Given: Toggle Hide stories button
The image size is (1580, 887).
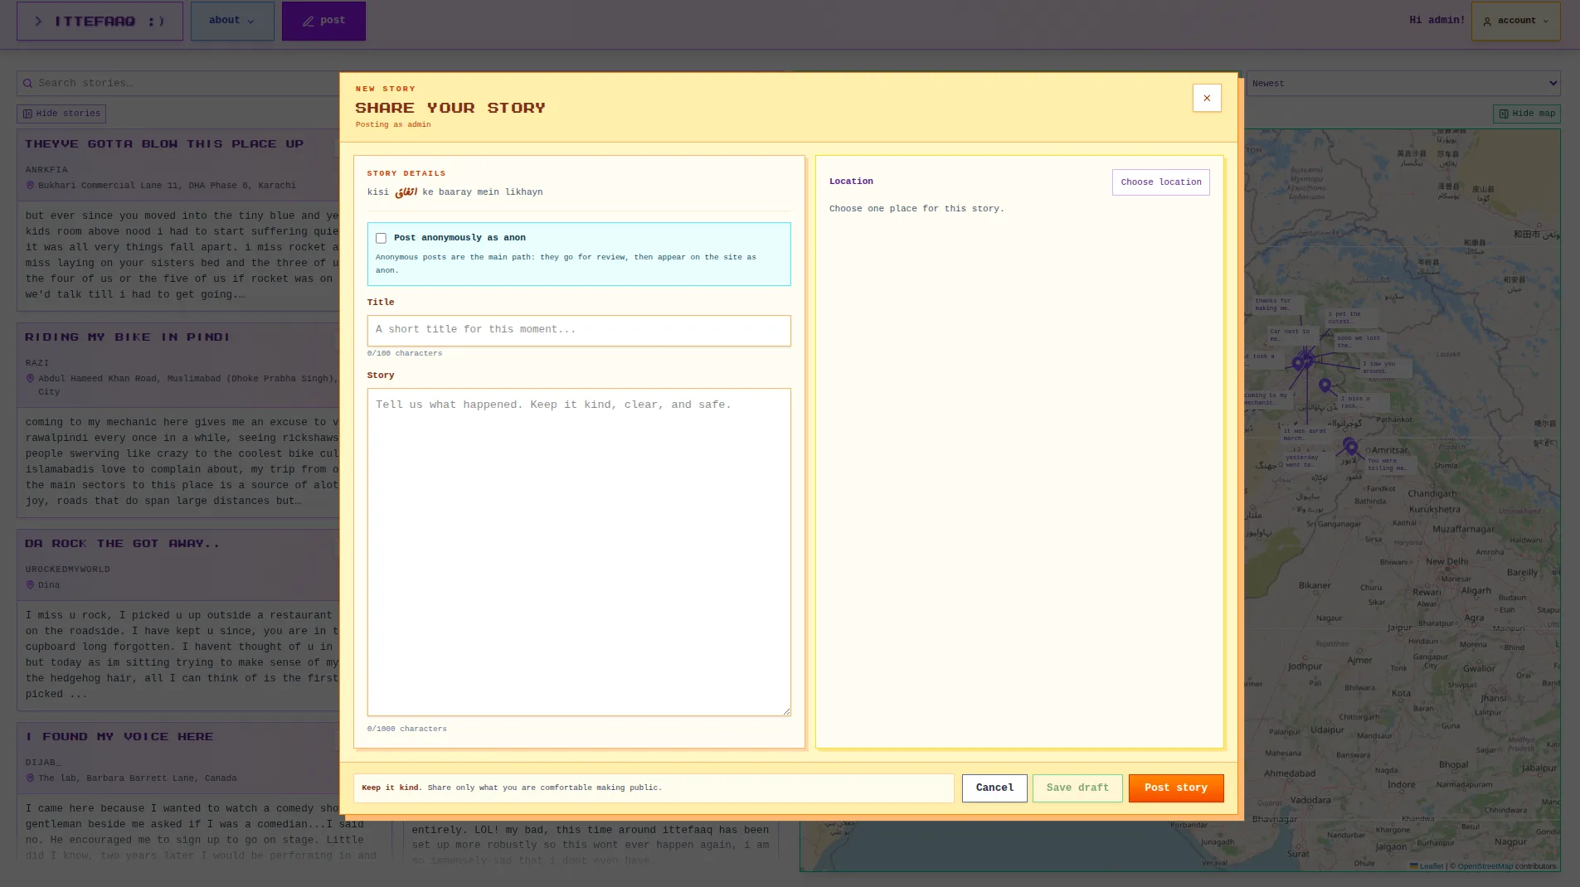Looking at the screenshot, I should pos(61,114).
